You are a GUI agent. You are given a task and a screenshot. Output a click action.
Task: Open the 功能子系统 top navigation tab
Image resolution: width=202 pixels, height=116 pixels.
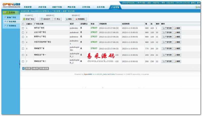[57, 7]
